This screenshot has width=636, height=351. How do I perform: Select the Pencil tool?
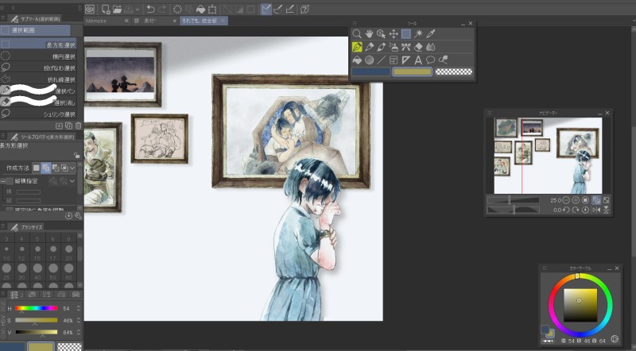pyautogui.click(x=369, y=47)
